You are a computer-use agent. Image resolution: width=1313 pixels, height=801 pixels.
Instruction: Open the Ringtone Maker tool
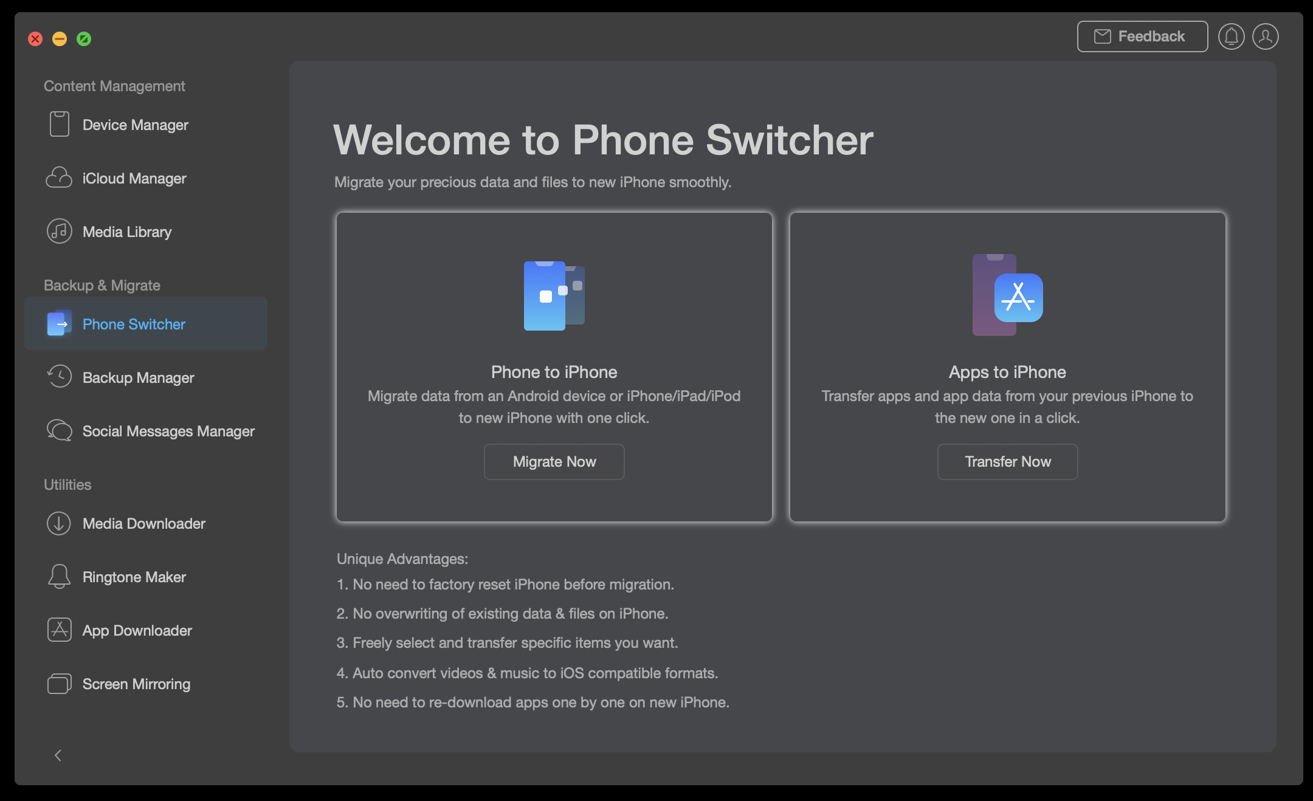pyautogui.click(x=135, y=576)
